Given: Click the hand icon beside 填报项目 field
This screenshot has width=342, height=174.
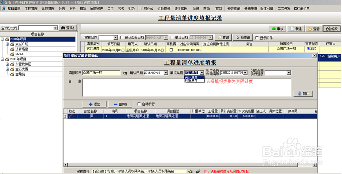Looking at the screenshot, I should click(124, 73).
